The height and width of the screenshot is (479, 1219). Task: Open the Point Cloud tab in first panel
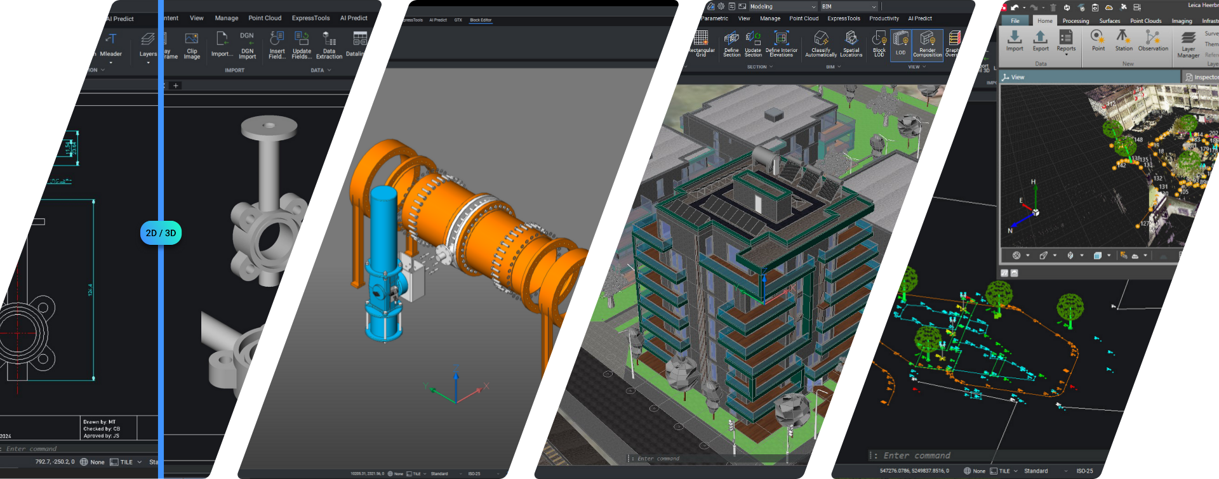click(265, 18)
